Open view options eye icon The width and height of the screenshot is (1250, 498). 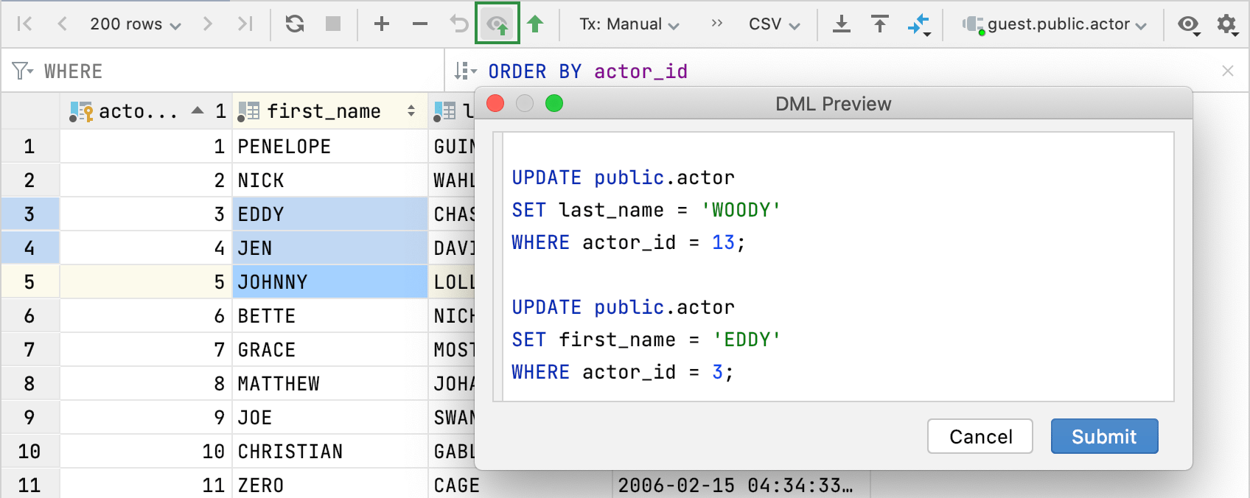[x=1188, y=25]
